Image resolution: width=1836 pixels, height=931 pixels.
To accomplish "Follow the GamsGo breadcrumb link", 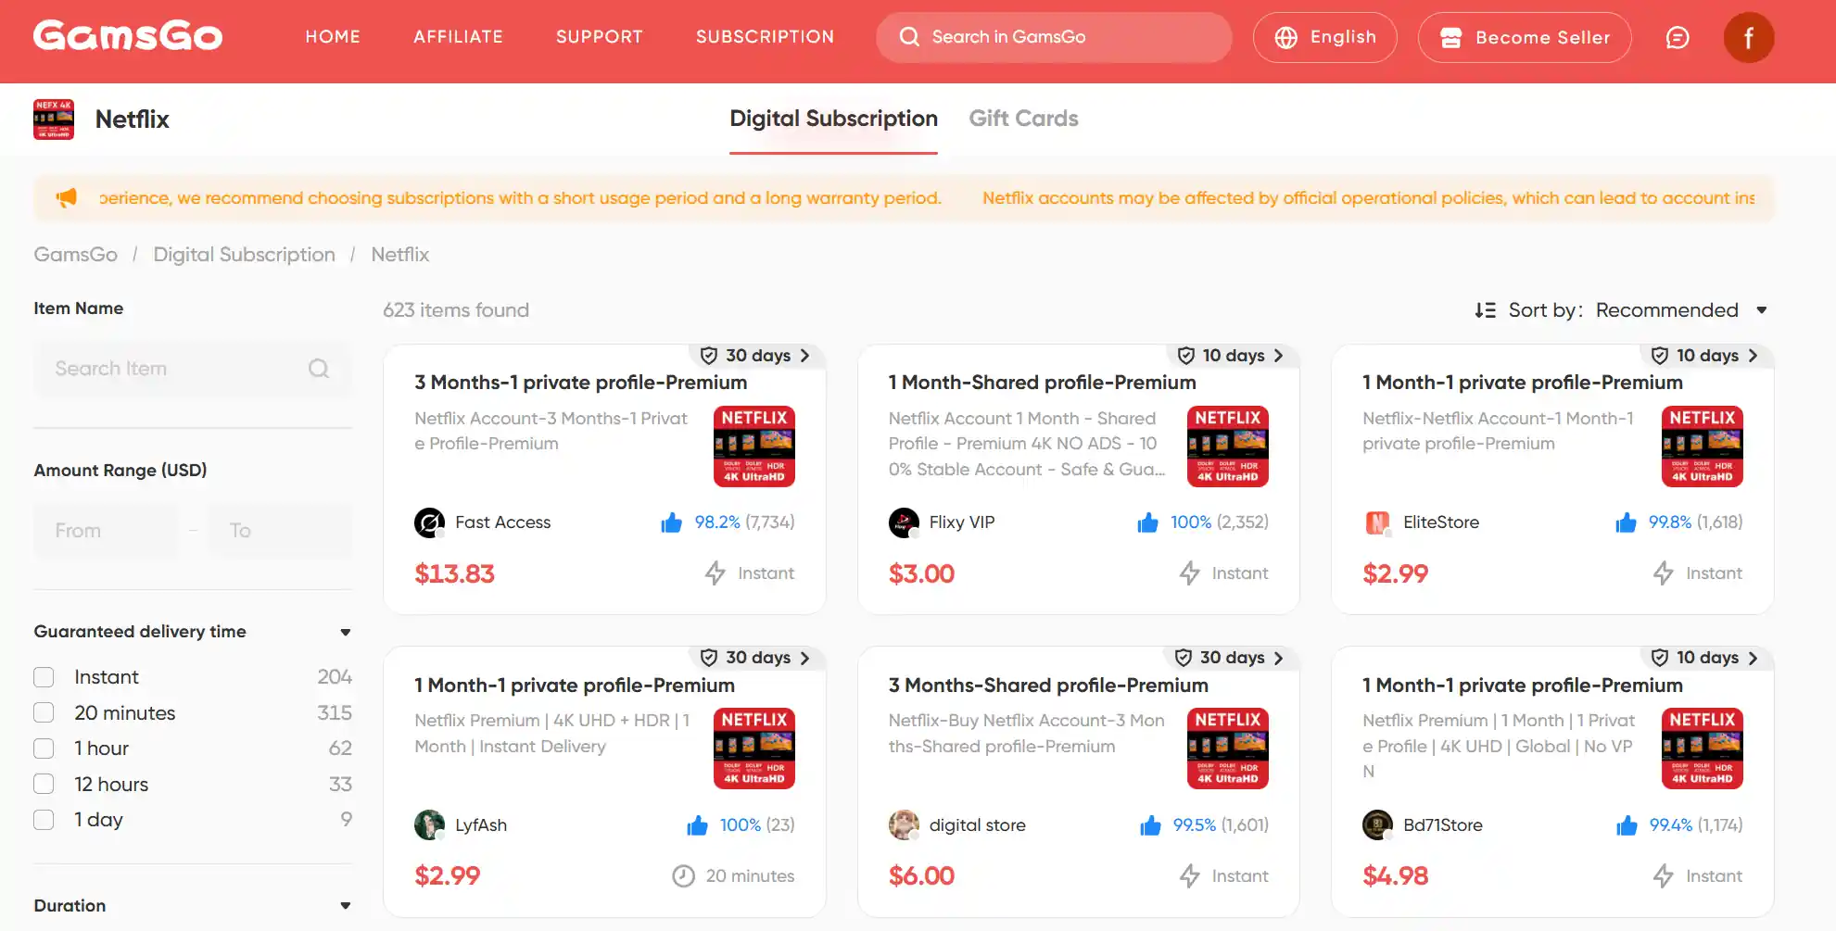I will point(76,255).
